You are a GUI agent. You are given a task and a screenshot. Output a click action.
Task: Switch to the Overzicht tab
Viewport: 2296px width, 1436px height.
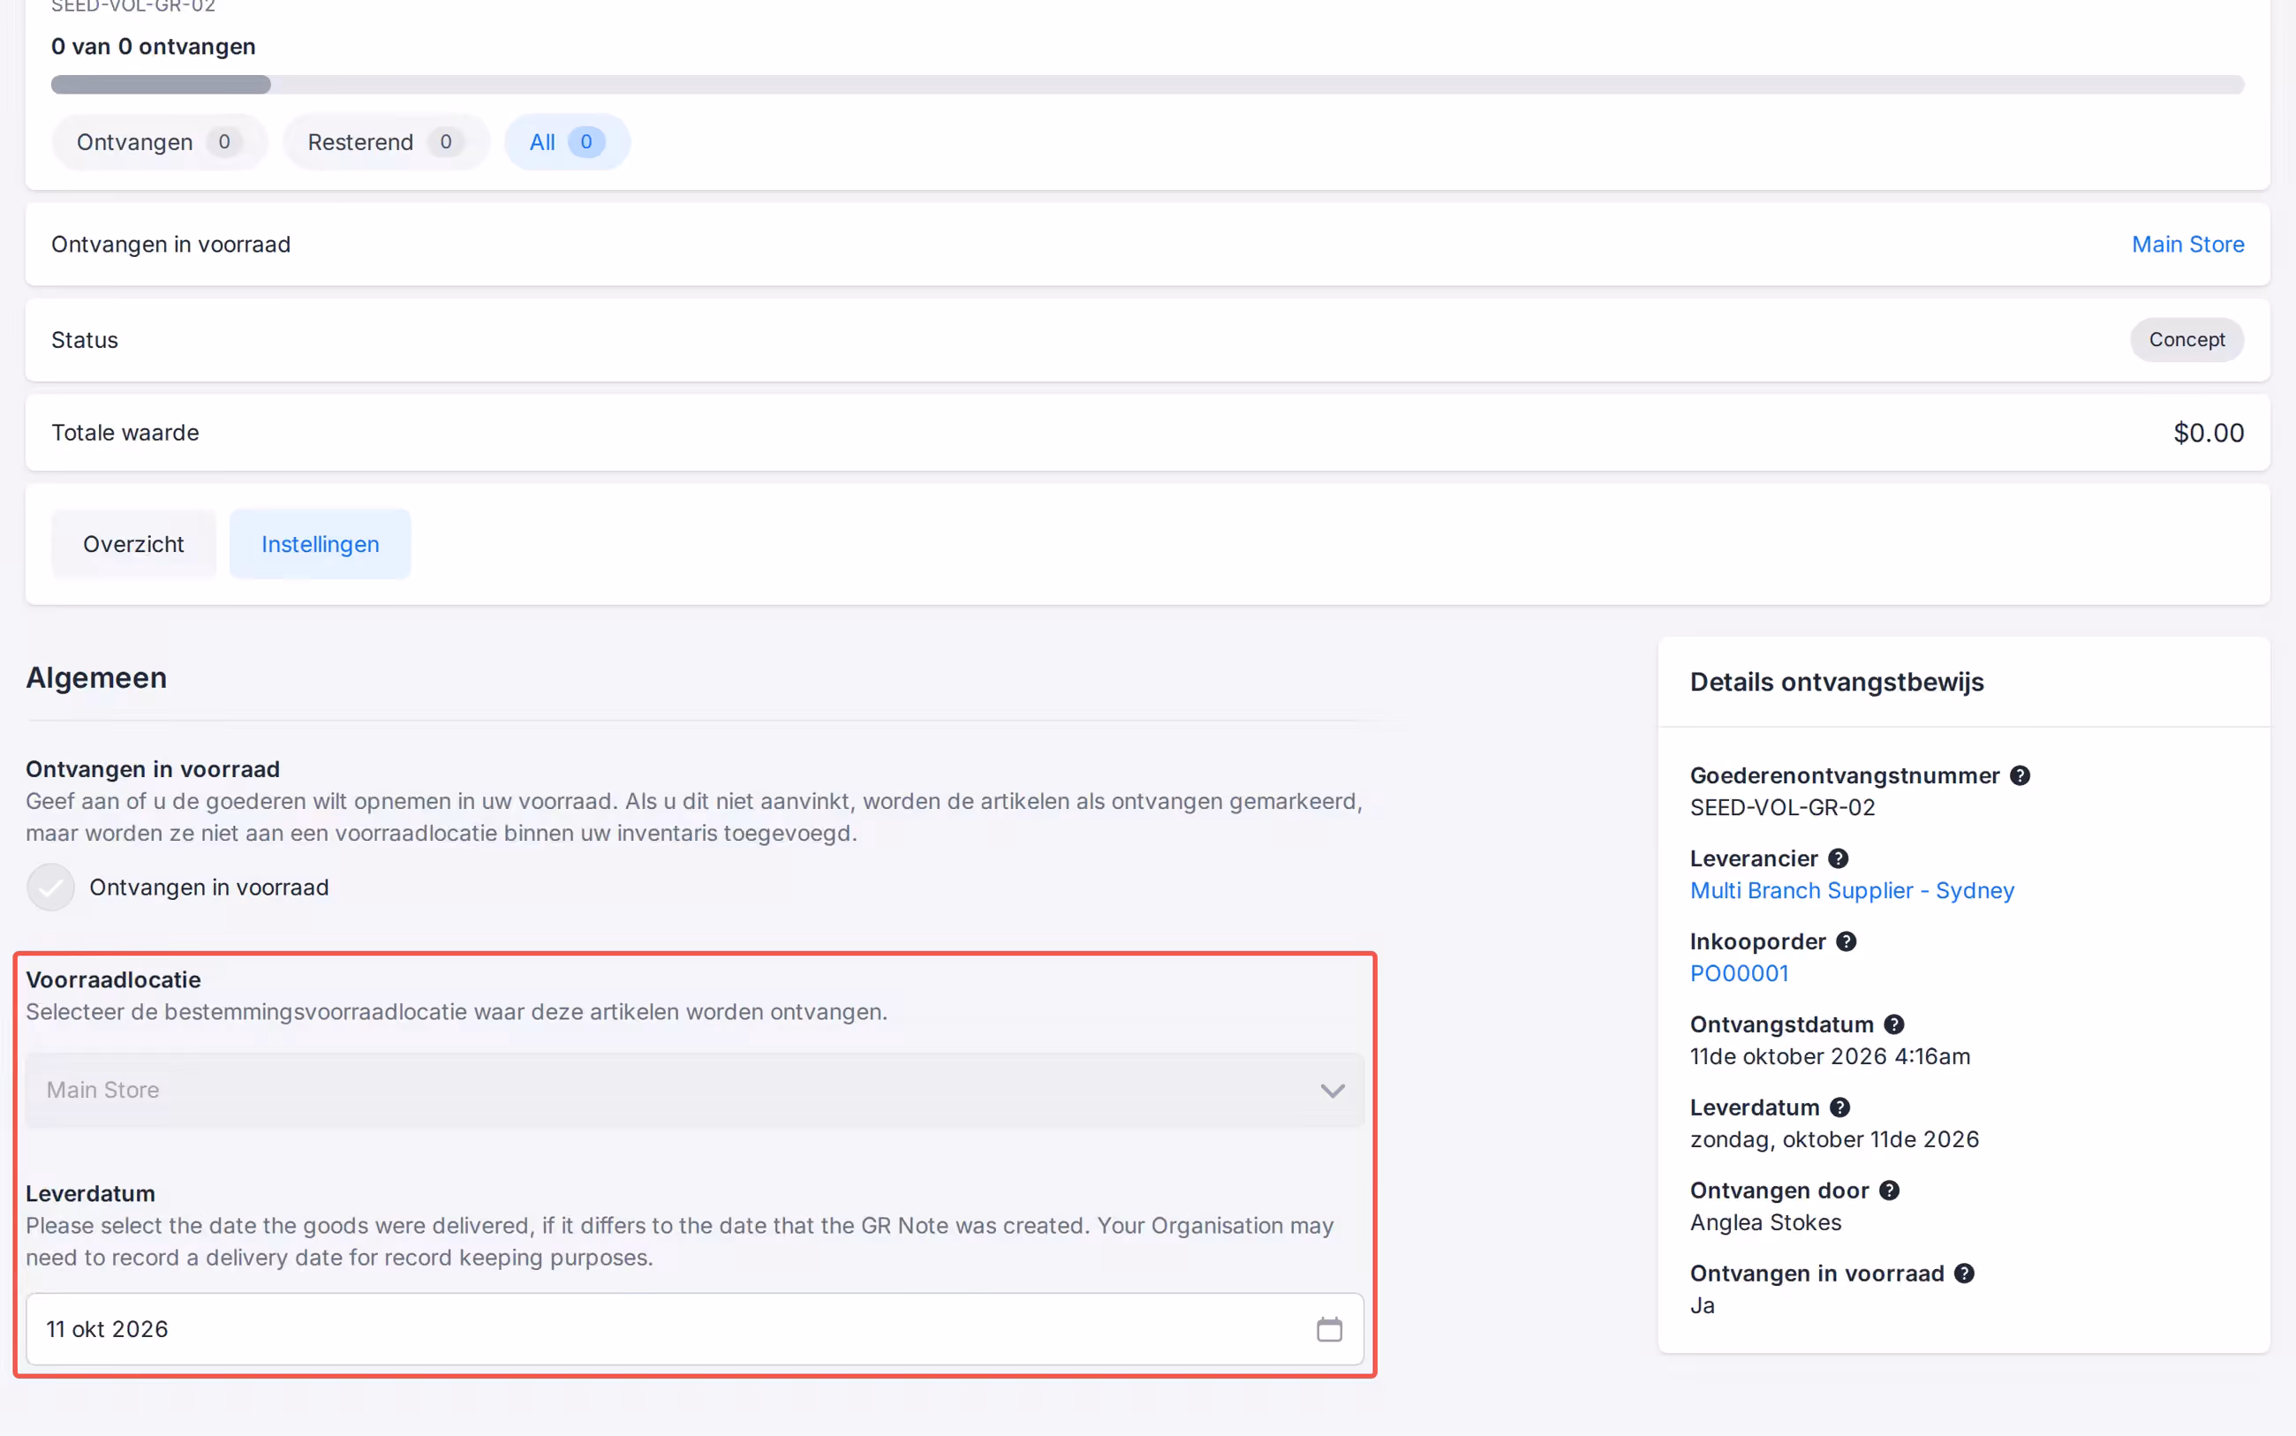(x=133, y=544)
